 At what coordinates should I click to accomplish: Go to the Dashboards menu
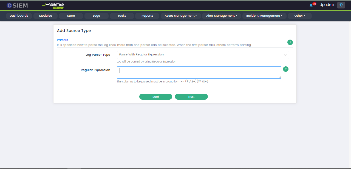pyautogui.click(x=19, y=16)
